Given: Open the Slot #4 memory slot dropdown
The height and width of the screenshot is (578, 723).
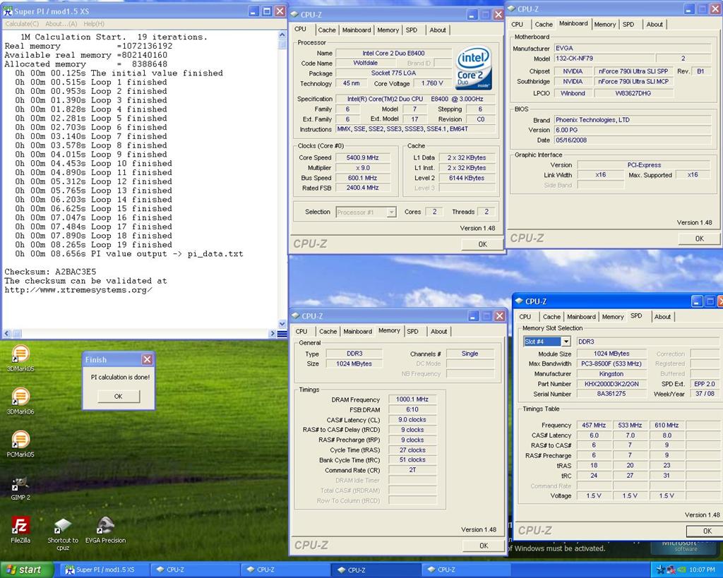Looking at the screenshot, I should (x=547, y=342).
